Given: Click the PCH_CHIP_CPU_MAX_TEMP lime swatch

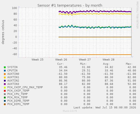Looking at the screenshot, I should pyautogui.click(x=5, y=87).
